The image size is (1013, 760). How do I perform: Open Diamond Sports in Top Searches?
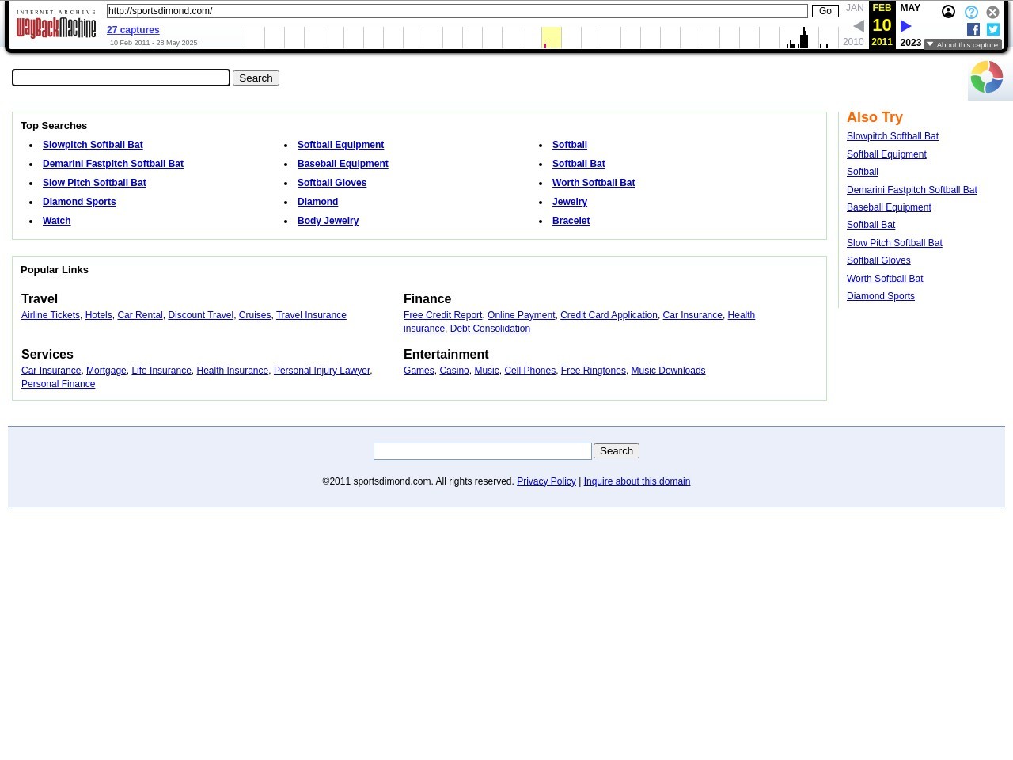click(x=79, y=202)
